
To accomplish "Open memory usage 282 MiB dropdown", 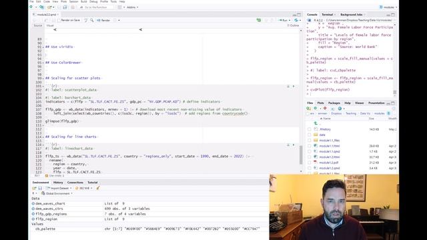I will (84, 188).
